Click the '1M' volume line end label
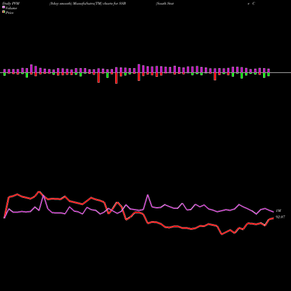 tap(278, 211)
